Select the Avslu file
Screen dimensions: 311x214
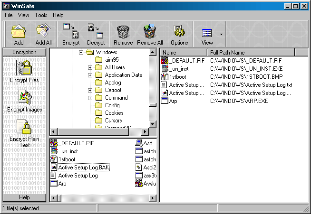click(x=146, y=184)
